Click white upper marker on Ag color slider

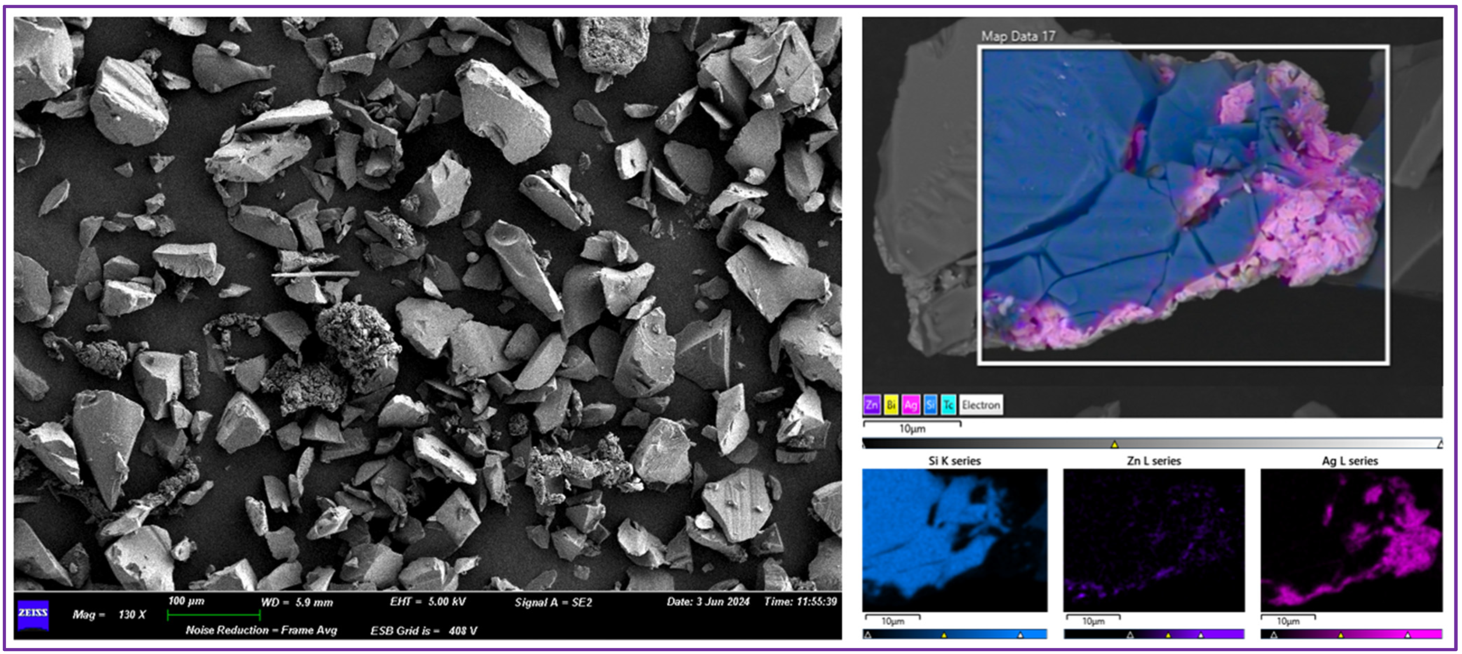1407,635
